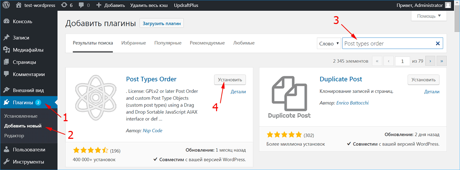Click the plugin search input field

coord(388,43)
